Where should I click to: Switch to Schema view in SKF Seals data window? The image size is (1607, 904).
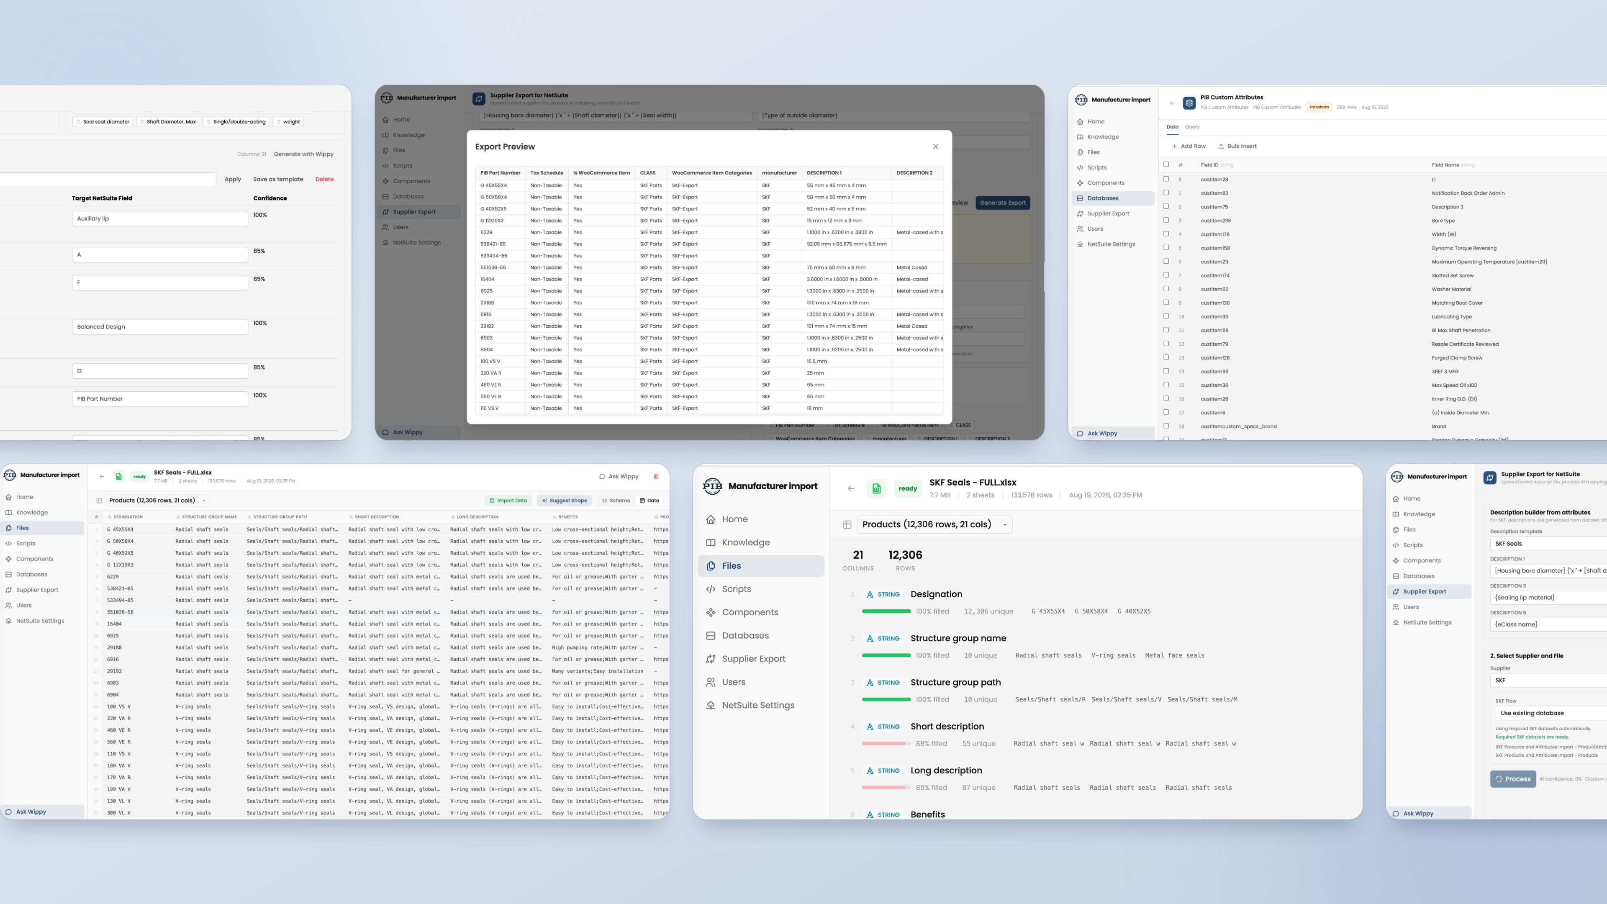click(x=616, y=501)
